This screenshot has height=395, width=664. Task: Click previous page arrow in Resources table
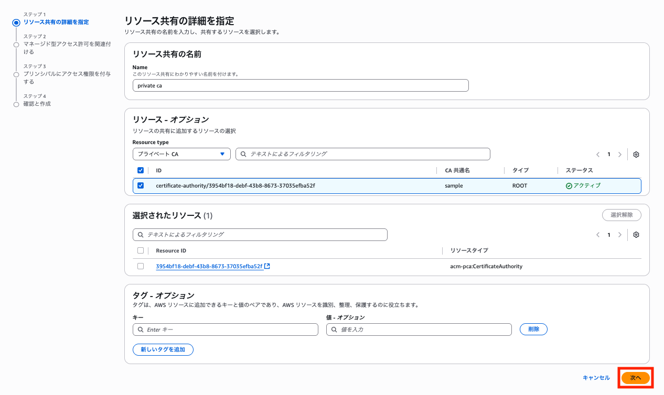[598, 155]
